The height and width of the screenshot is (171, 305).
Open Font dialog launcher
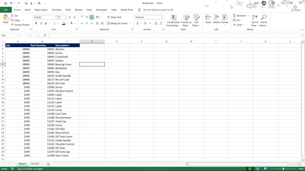(x=77, y=30)
